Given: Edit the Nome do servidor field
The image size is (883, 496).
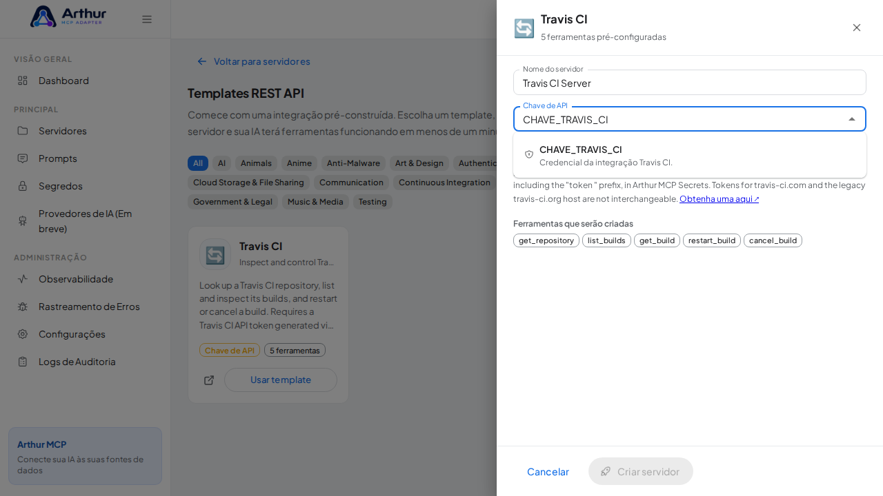Looking at the screenshot, I should tap(690, 83).
